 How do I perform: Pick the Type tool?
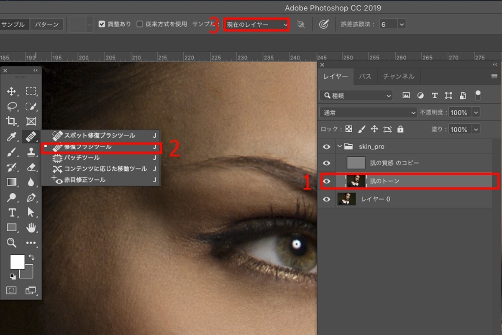click(x=12, y=212)
